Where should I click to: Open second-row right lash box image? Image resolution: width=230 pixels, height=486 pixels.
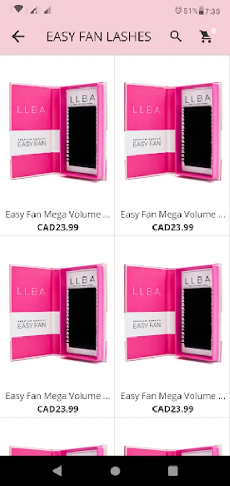(x=172, y=313)
